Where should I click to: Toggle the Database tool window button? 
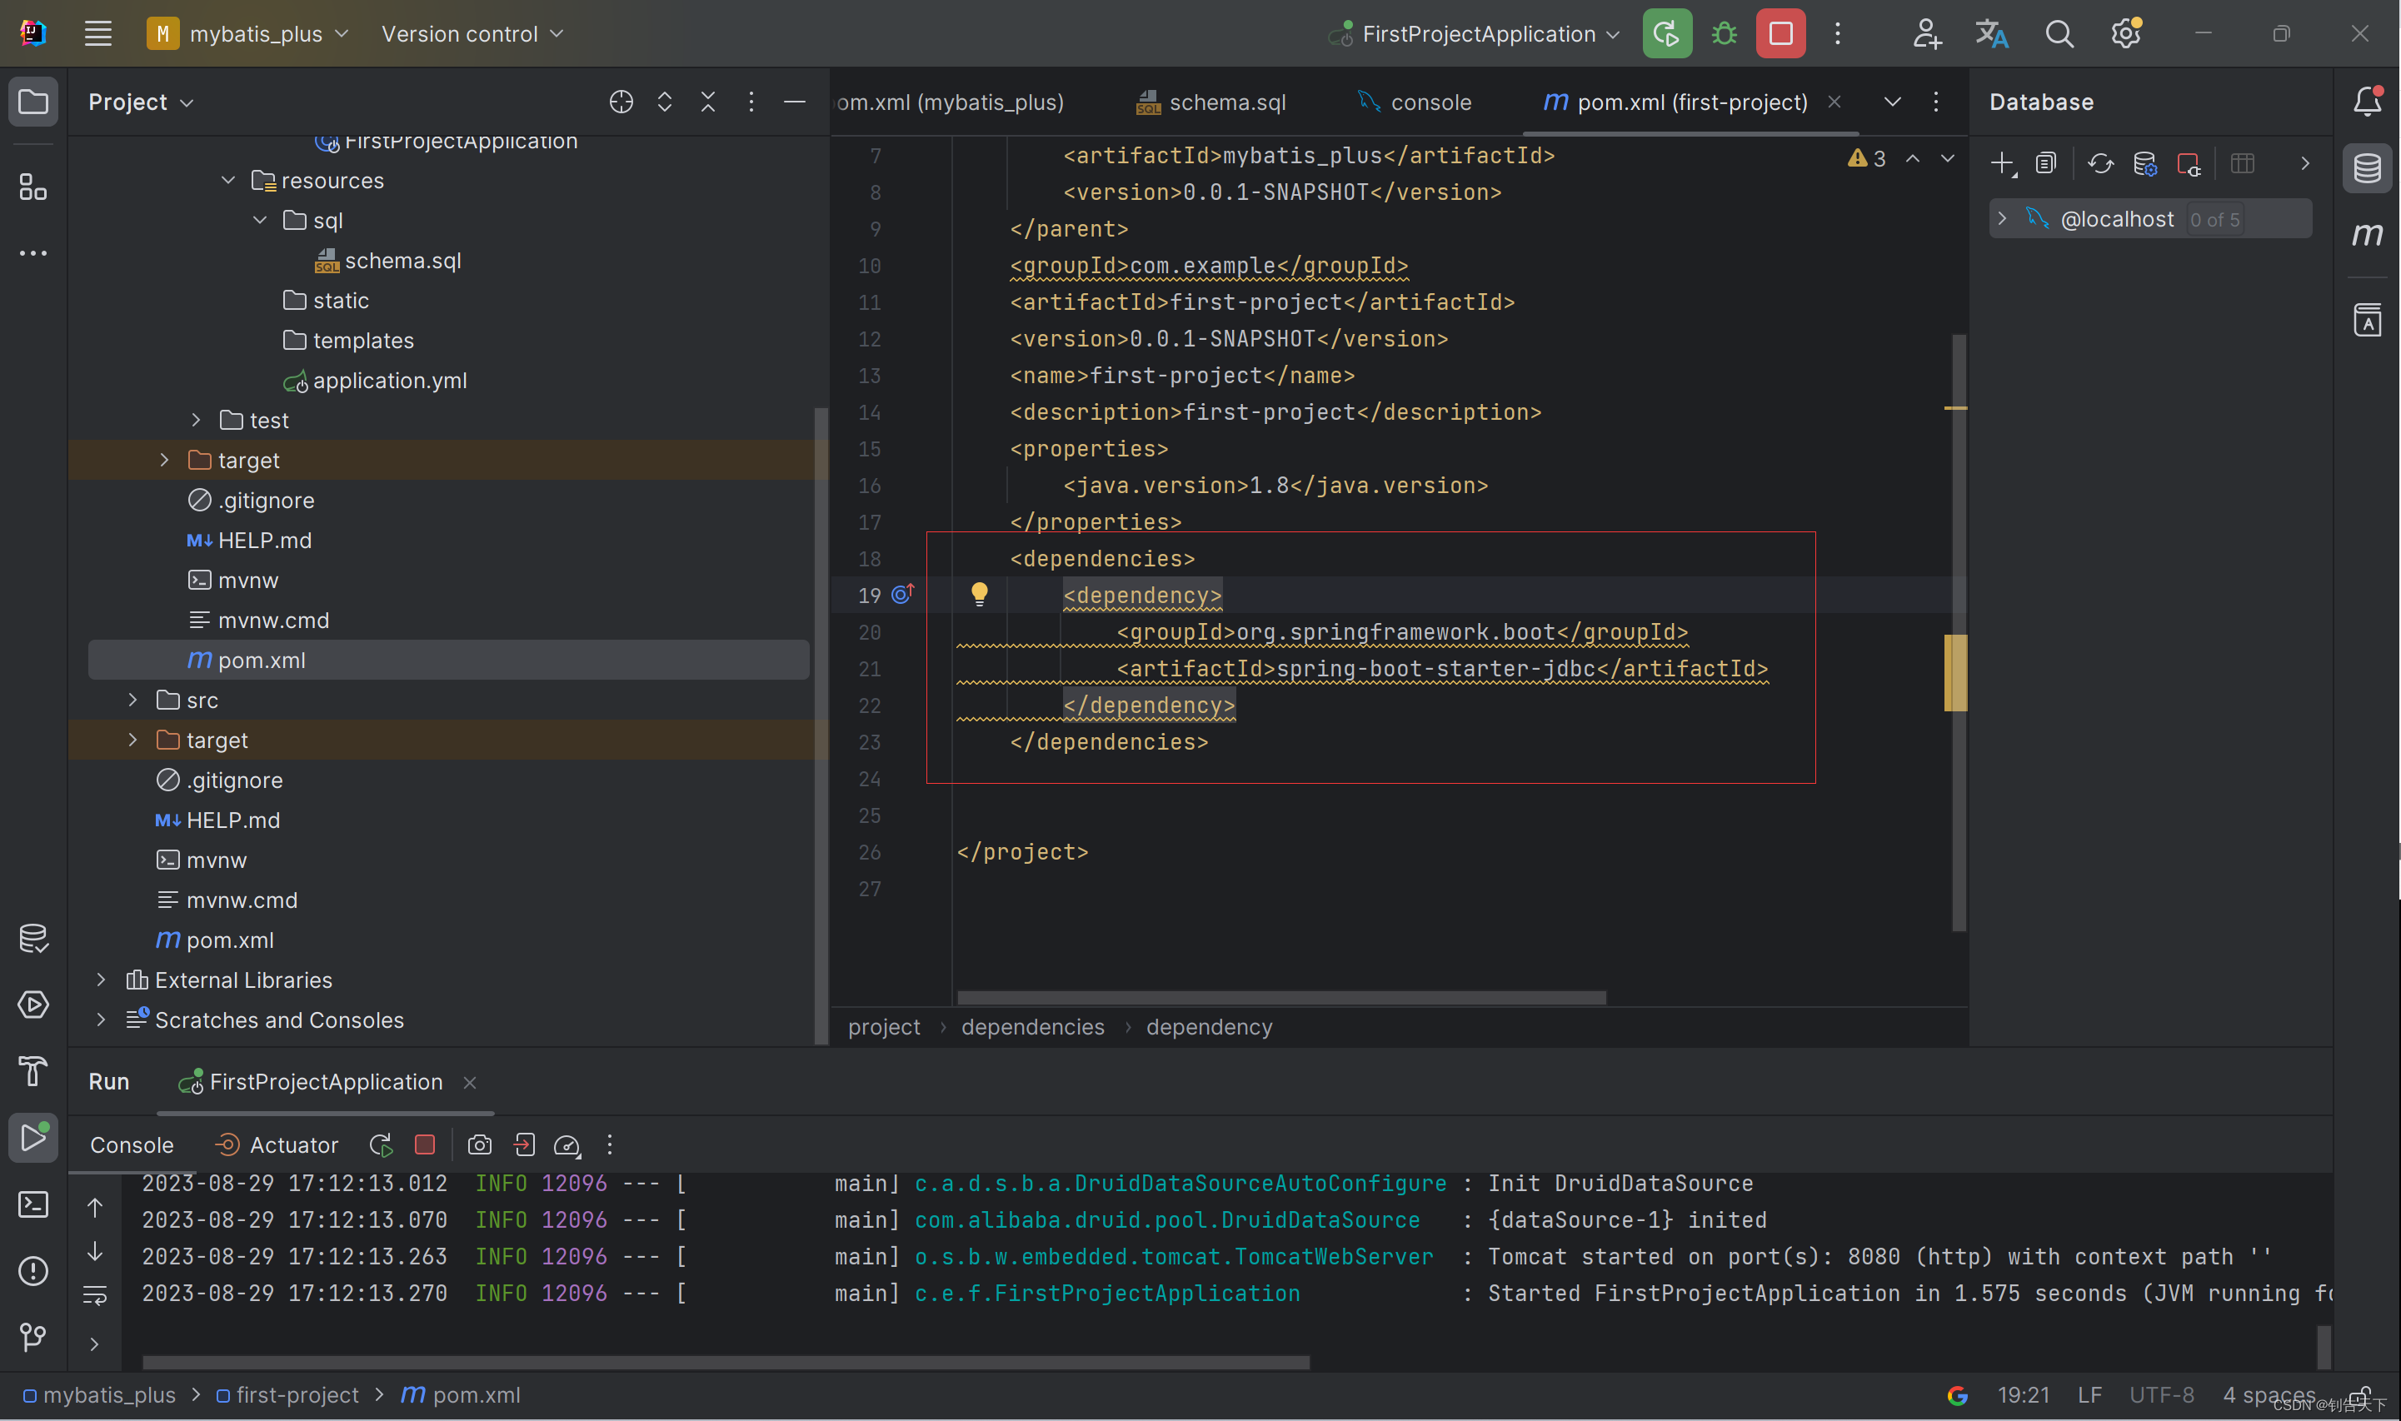pyautogui.click(x=2367, y=168)
